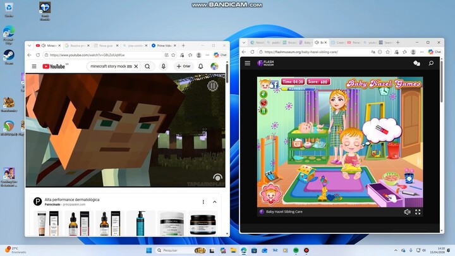Click the Windows taskbar search box
Viewport: 455px width, 256px height.
171,250
